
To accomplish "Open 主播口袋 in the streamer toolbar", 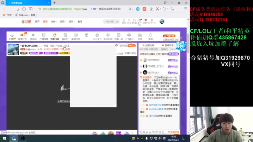I will tap(54, 37).
